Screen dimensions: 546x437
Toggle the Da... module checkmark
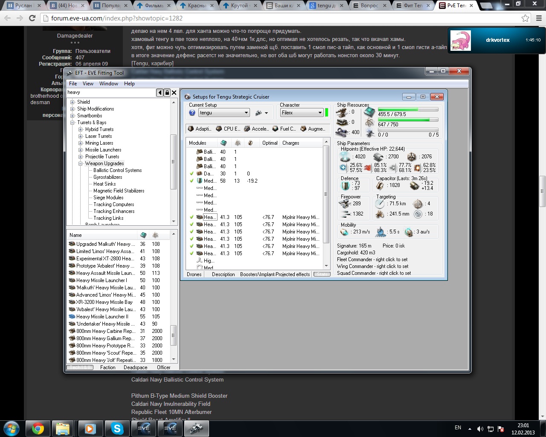tap(192, 174)
